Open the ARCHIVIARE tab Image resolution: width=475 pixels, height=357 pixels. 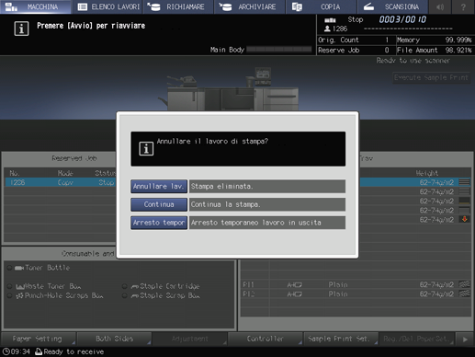coord(250,6)
